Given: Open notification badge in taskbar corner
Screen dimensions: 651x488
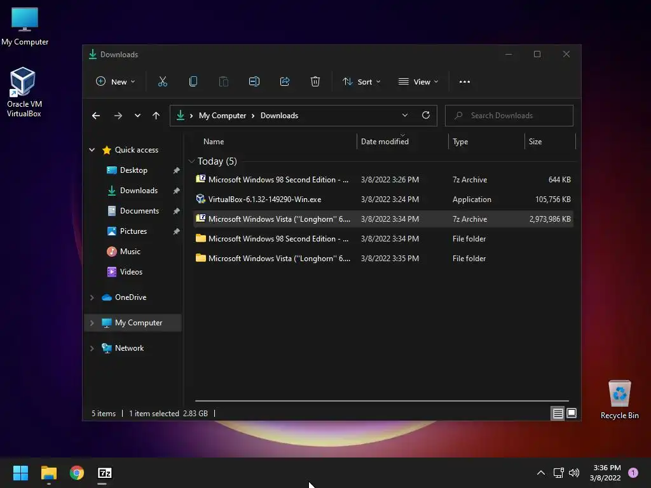Looking at the screenshot, I should 633,473.
